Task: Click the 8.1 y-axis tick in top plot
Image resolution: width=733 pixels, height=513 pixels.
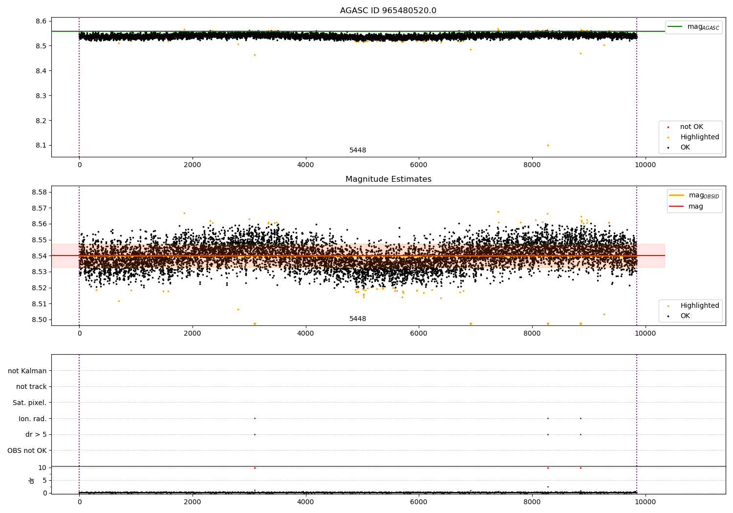Action: (41, 146)
